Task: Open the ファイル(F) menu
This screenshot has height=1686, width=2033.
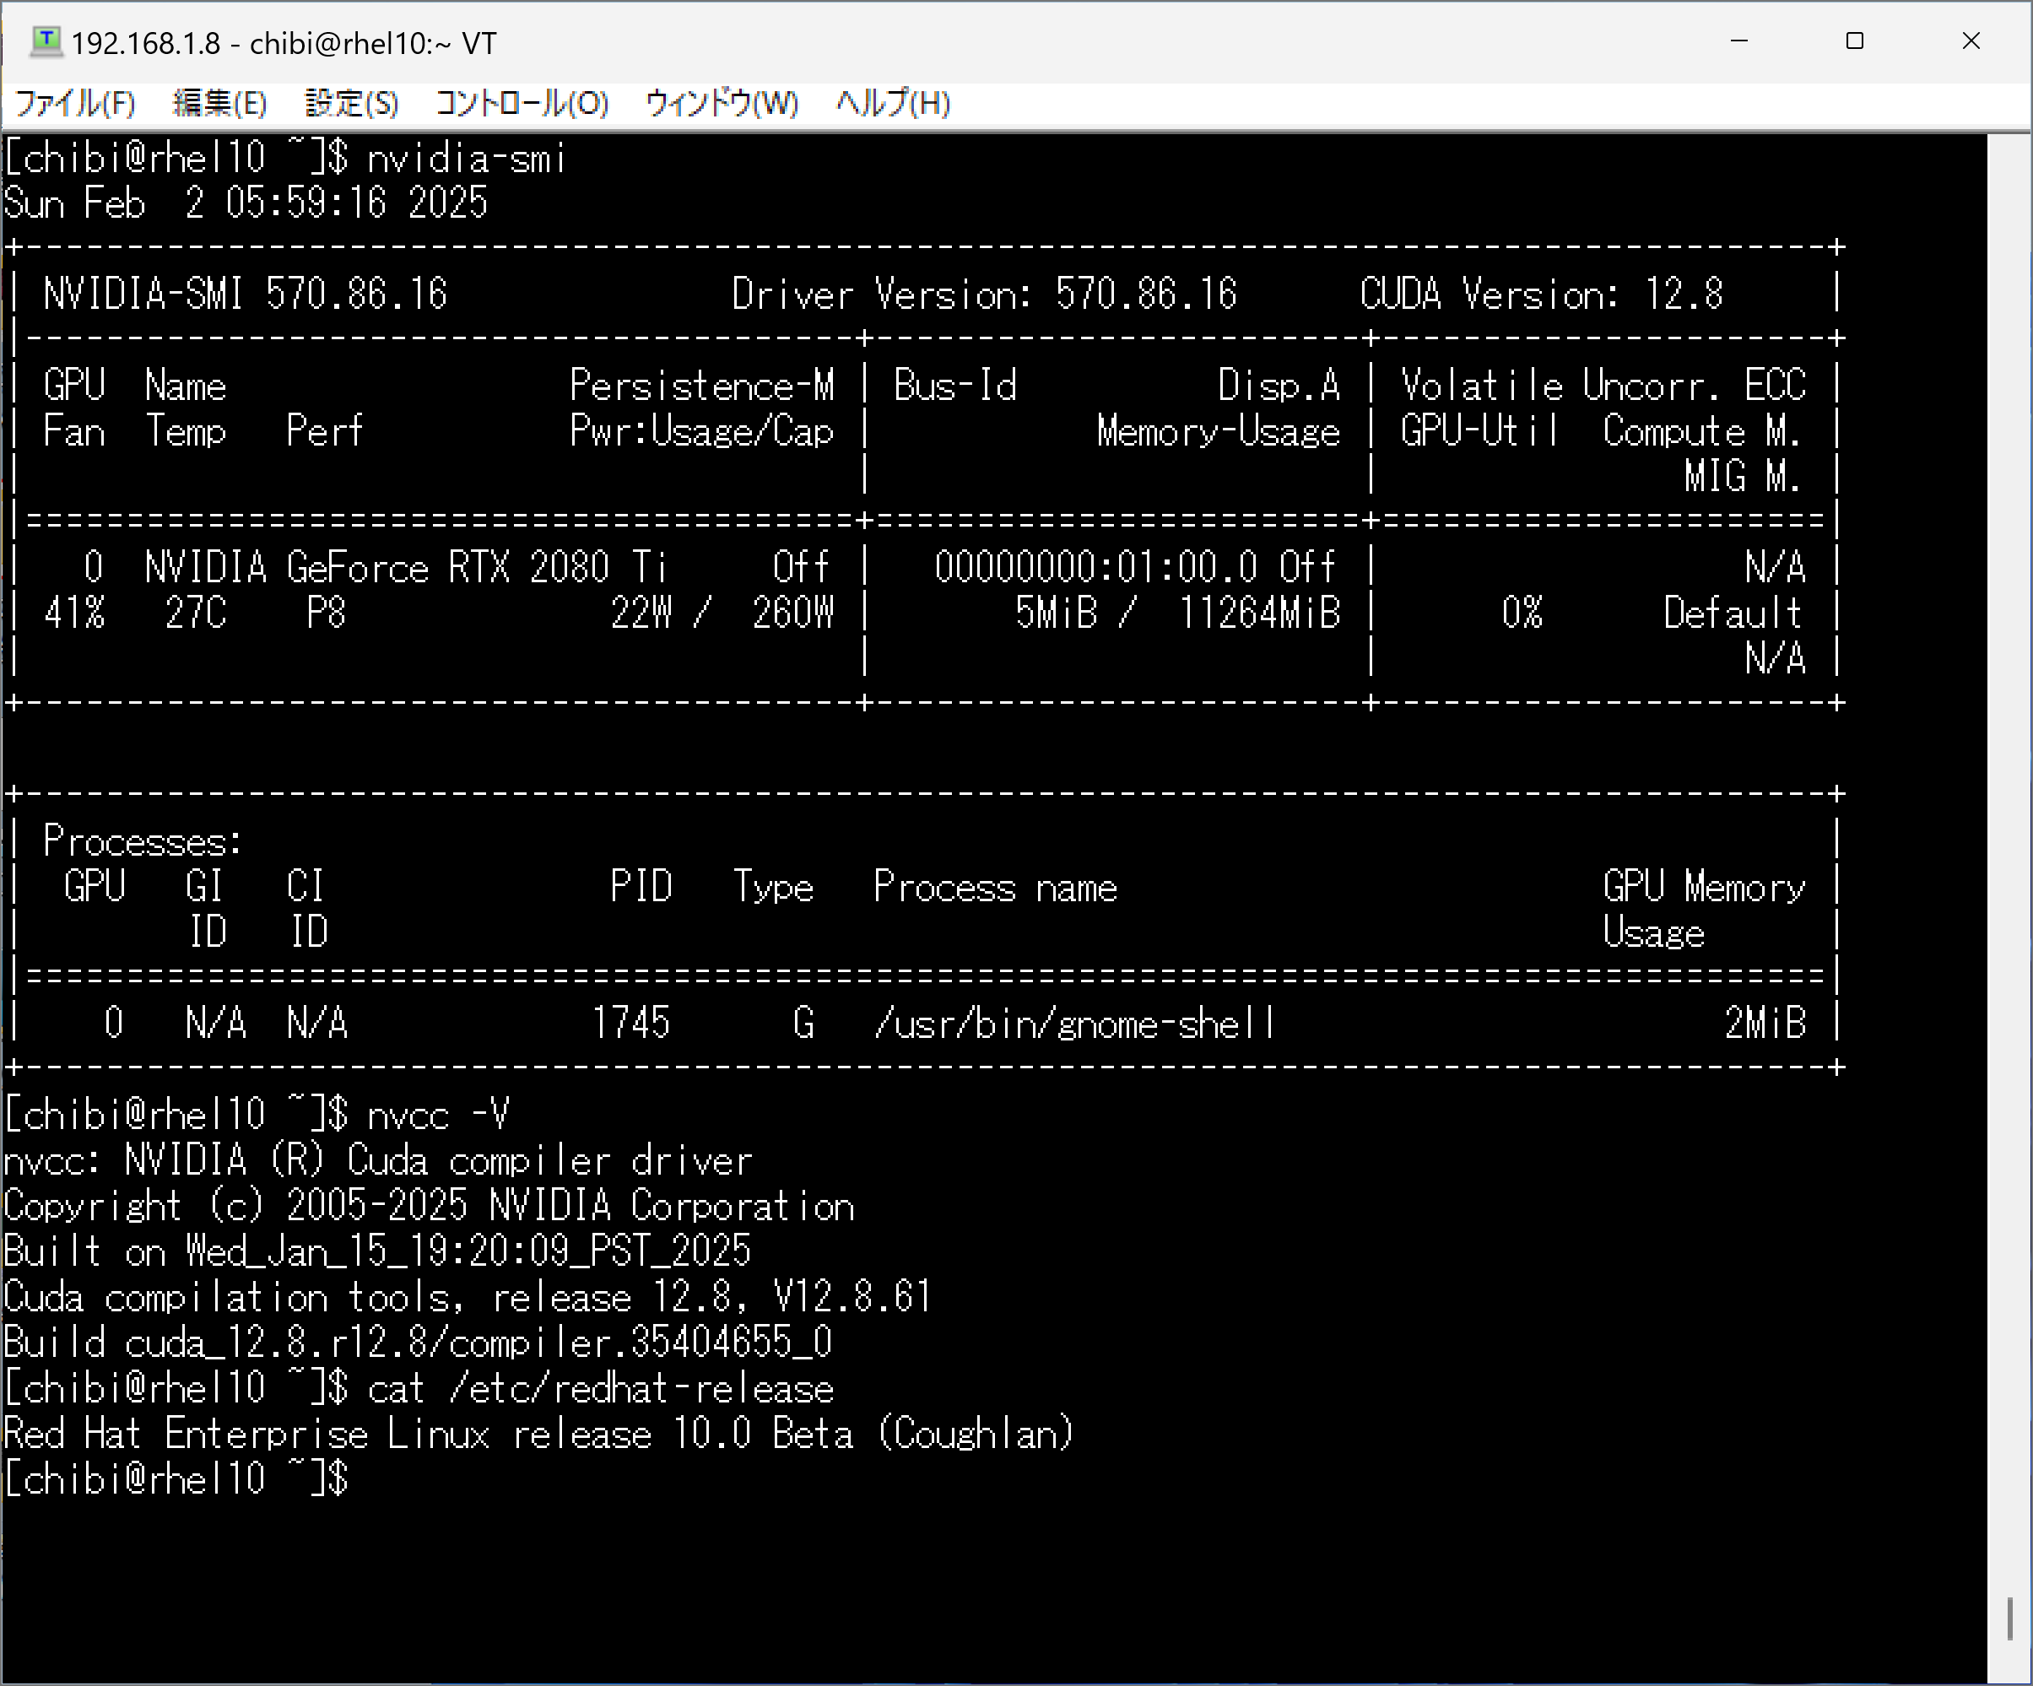Action: [75, 103]
